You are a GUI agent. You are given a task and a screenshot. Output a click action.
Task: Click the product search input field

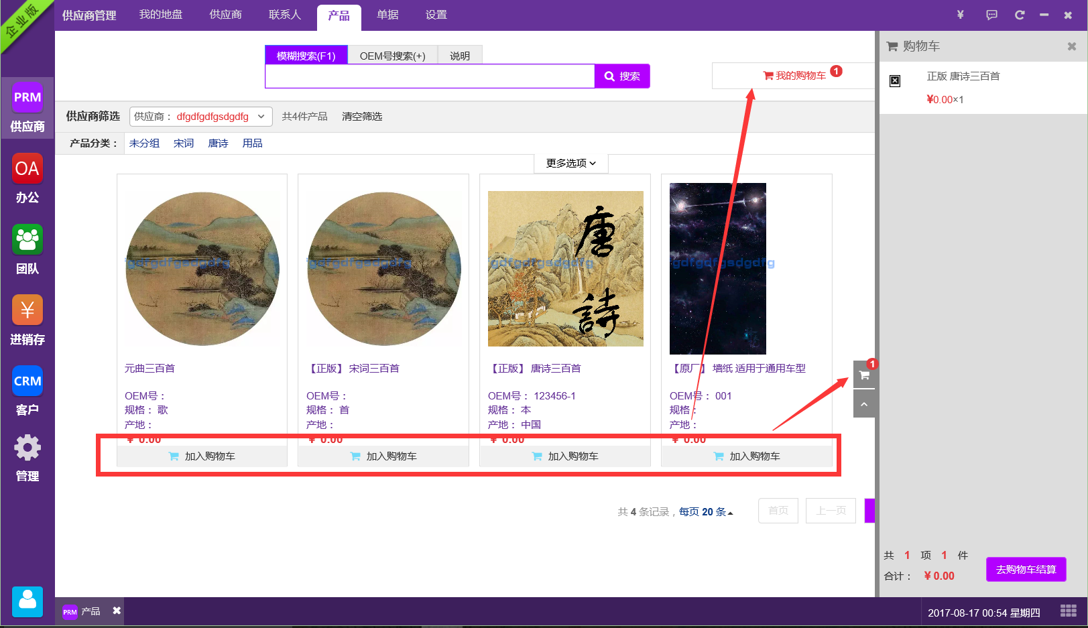pos(430,76)
